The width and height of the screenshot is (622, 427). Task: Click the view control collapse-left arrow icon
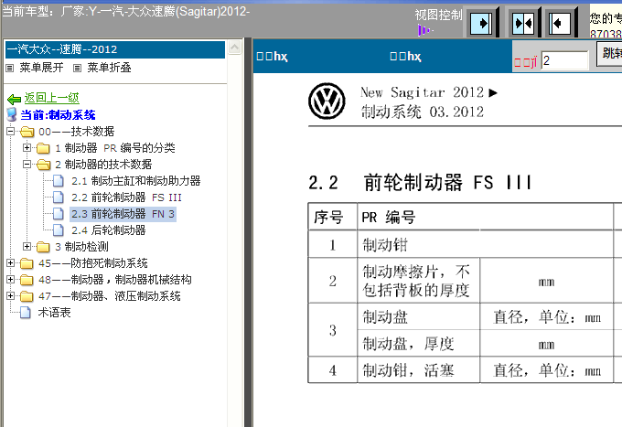point(559,24)
